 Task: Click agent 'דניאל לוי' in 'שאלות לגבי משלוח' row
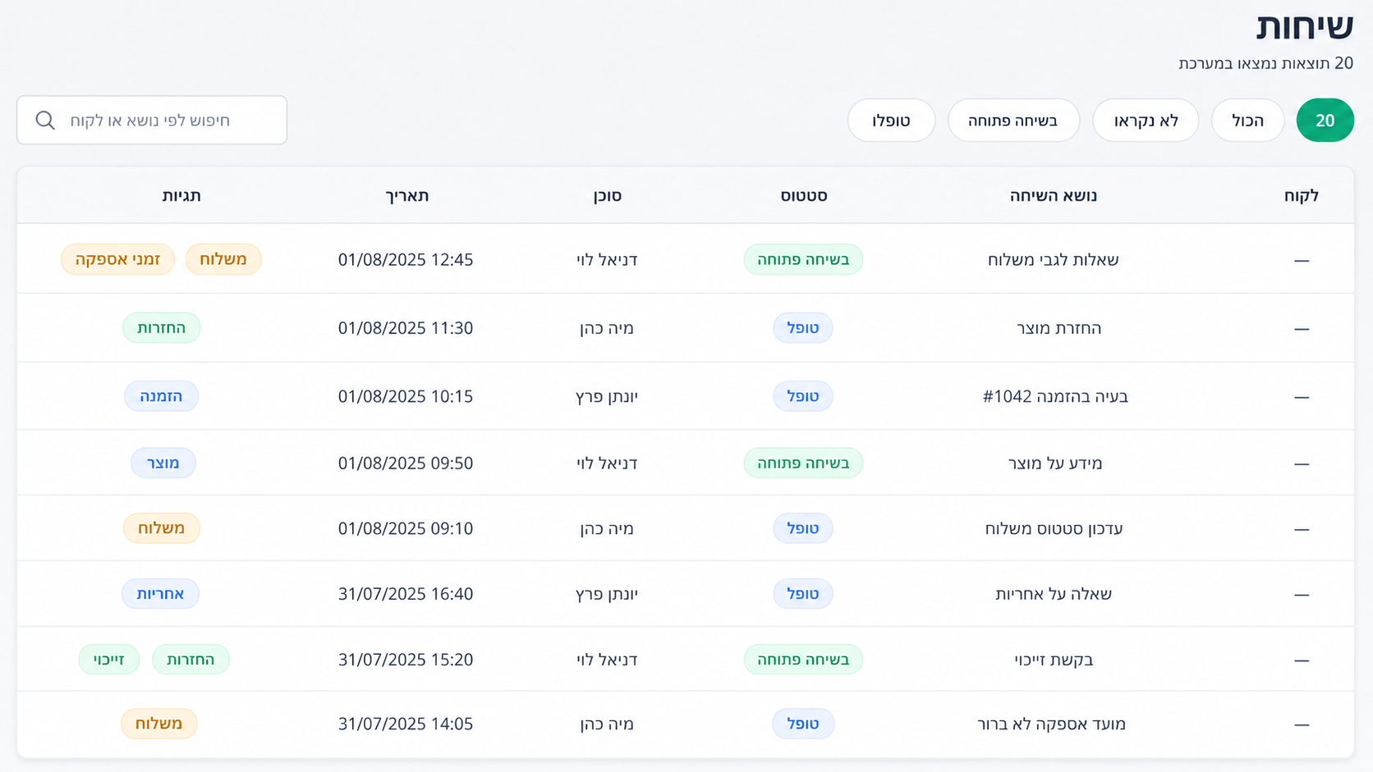pyautogui.click(x=607, y=259)
